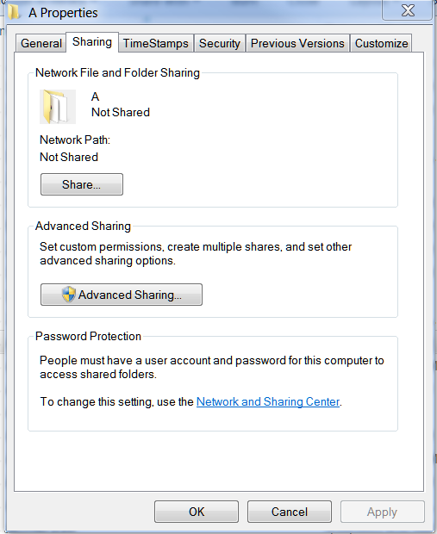Close the A Properties dialog
This screenshot has height=534, width=437.
click(x=408, y=10)
